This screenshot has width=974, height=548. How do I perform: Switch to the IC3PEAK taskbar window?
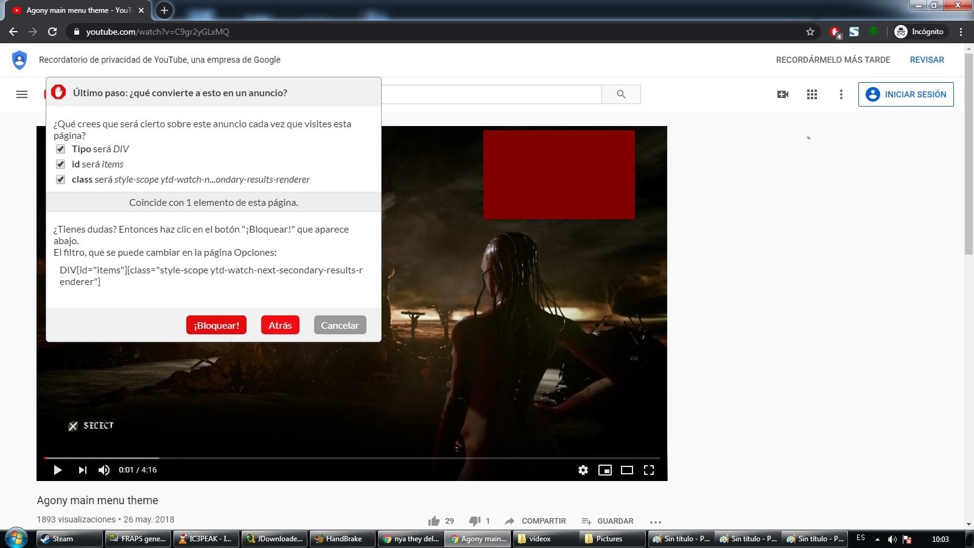[205, 539]
